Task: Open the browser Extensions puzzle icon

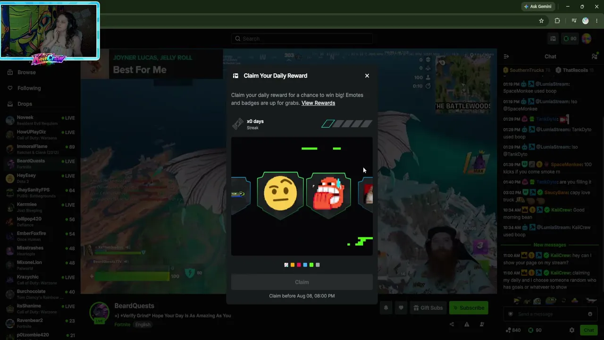Action: [x=557, y=21]
